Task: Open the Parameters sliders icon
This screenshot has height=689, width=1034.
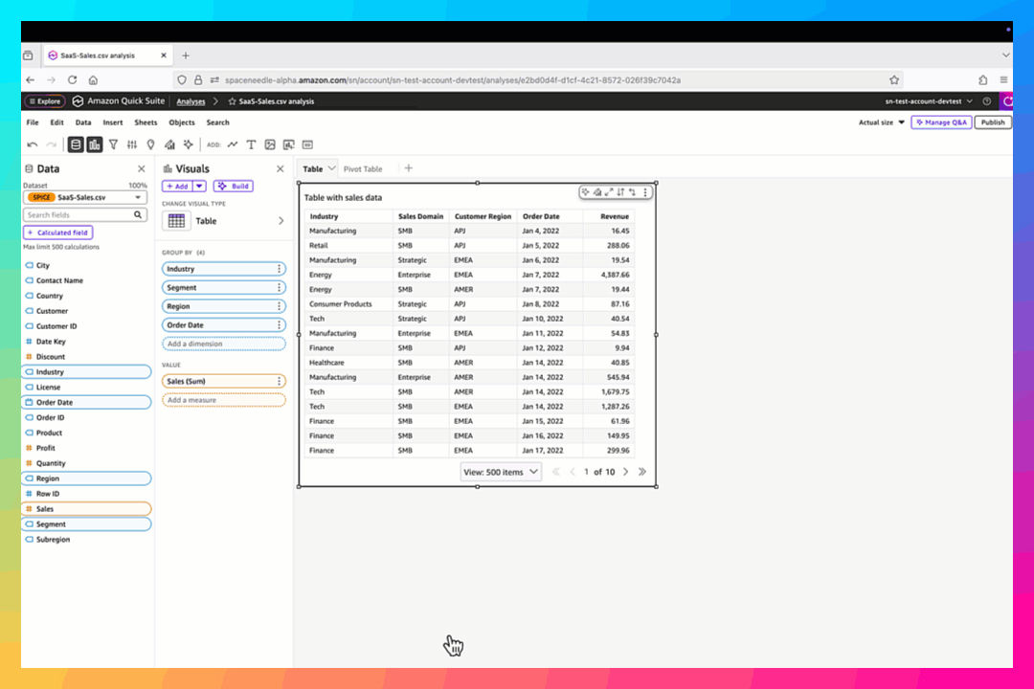Action: [x=132, y=144]
